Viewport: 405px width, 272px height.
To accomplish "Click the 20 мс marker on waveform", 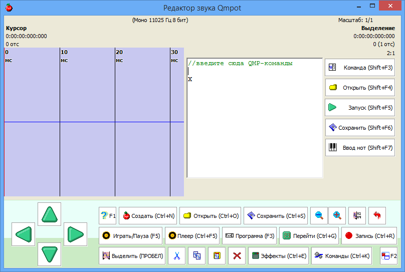I will [x=119, y=56].
